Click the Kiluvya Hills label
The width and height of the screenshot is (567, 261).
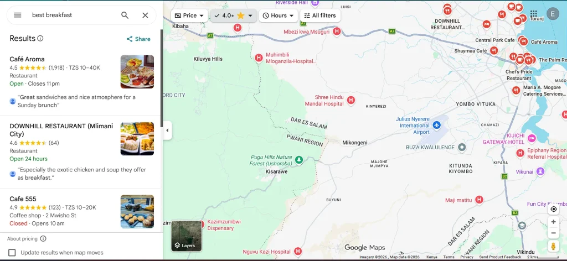[x=208, y=59]
